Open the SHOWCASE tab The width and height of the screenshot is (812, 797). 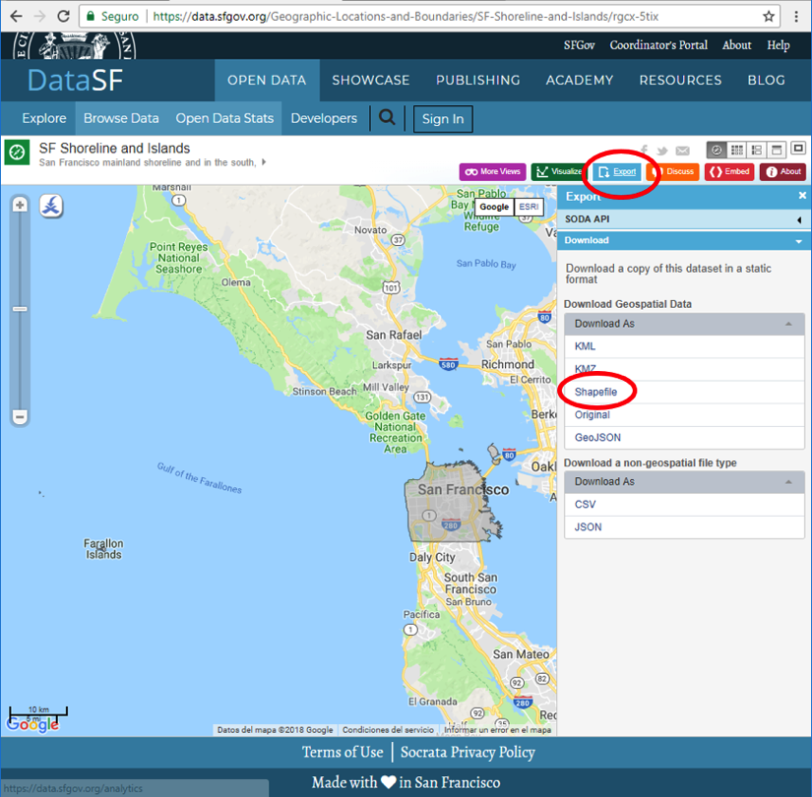pos(371,81)
